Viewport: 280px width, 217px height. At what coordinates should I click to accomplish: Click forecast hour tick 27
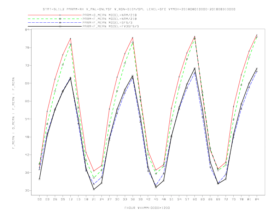(109, 199)
